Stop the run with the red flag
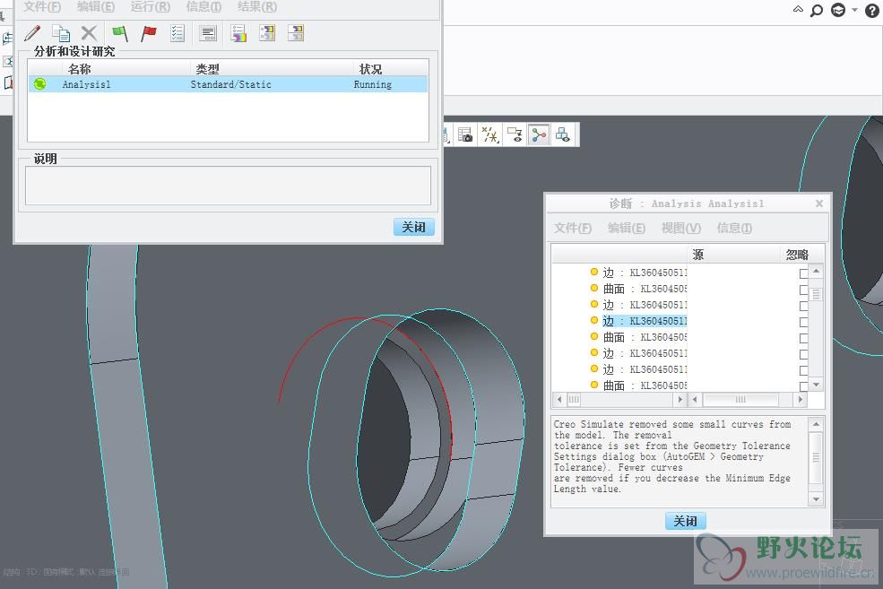 (148, 33)
